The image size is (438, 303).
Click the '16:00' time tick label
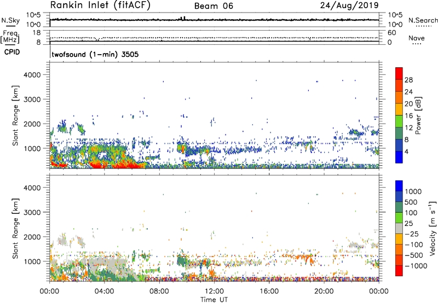(x=269, y=292)
